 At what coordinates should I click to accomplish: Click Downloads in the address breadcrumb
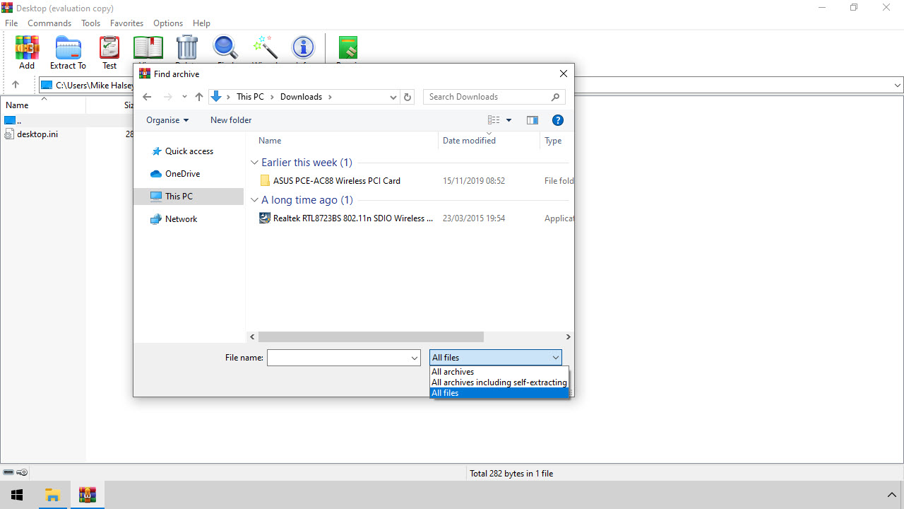[x=301, y=97]
